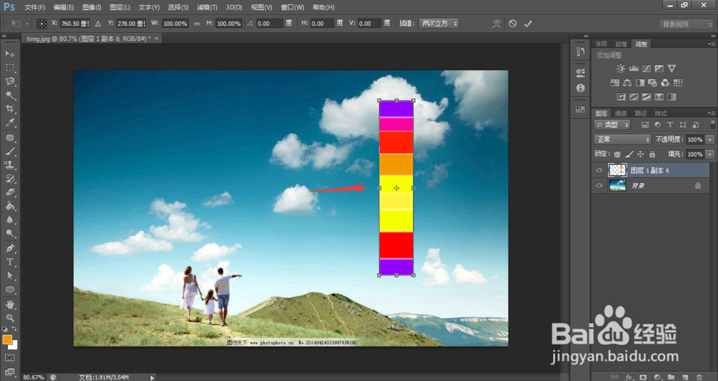Add a Curves adjustment

(x=646, y=69)
